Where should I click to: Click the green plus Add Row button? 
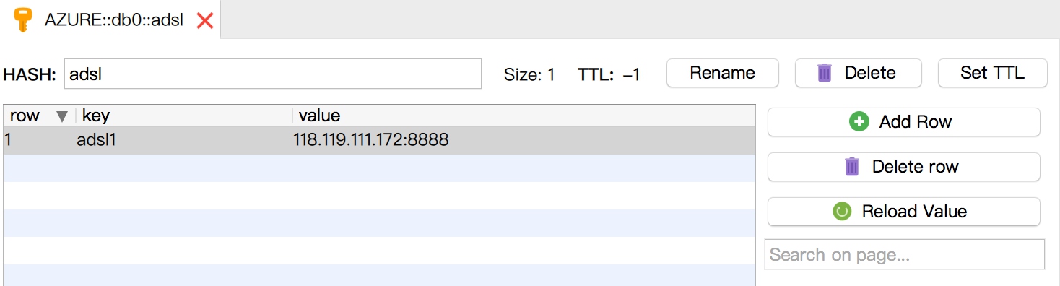[x=903, y=122]
